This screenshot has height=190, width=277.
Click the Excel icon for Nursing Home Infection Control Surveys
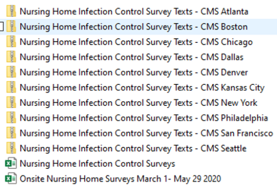pyautogui.click(x=11, y=163)
